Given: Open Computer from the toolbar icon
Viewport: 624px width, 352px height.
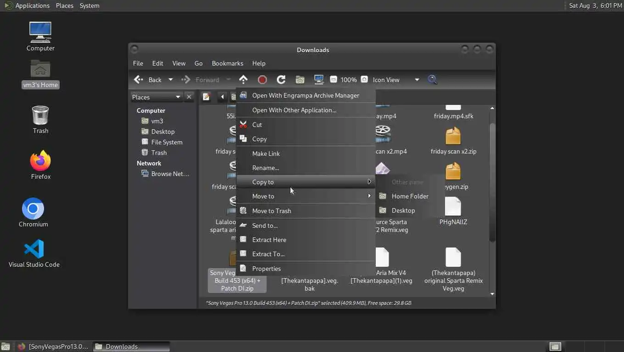Looking at the screenshot, I should [319, 80].
